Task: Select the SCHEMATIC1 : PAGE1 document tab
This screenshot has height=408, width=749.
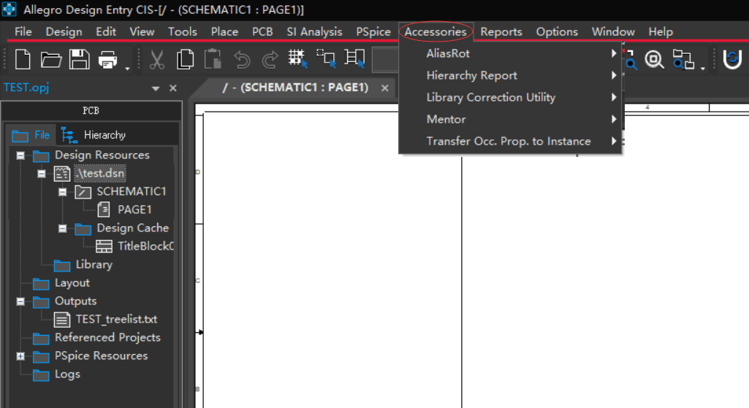Action: (x=295, y=88)
